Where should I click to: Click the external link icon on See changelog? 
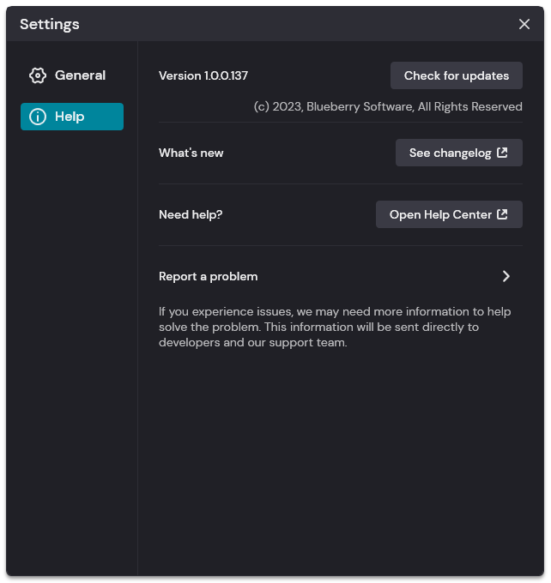coord(502,153)
